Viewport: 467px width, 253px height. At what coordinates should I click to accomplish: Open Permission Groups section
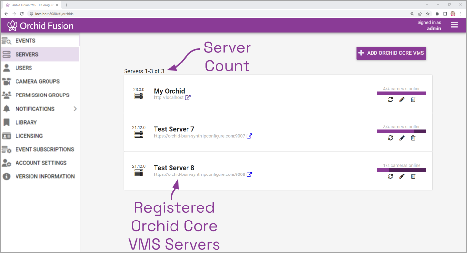40,95
